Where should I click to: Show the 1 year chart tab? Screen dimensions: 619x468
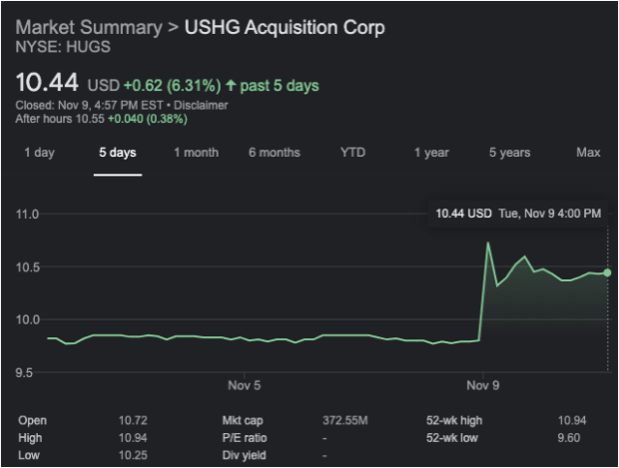click(x=431, y=153)
